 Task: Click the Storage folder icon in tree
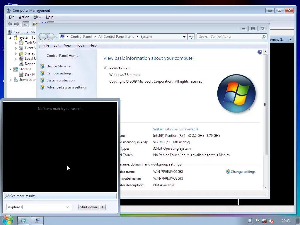click(16, 69)
